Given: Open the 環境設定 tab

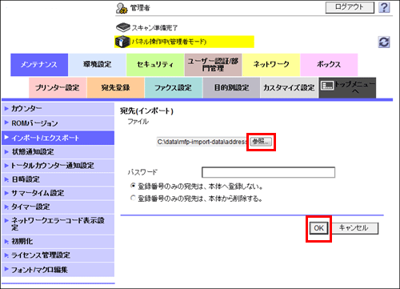Looking at the screenshot, I should pyautogui.click(x=97, y=65).
